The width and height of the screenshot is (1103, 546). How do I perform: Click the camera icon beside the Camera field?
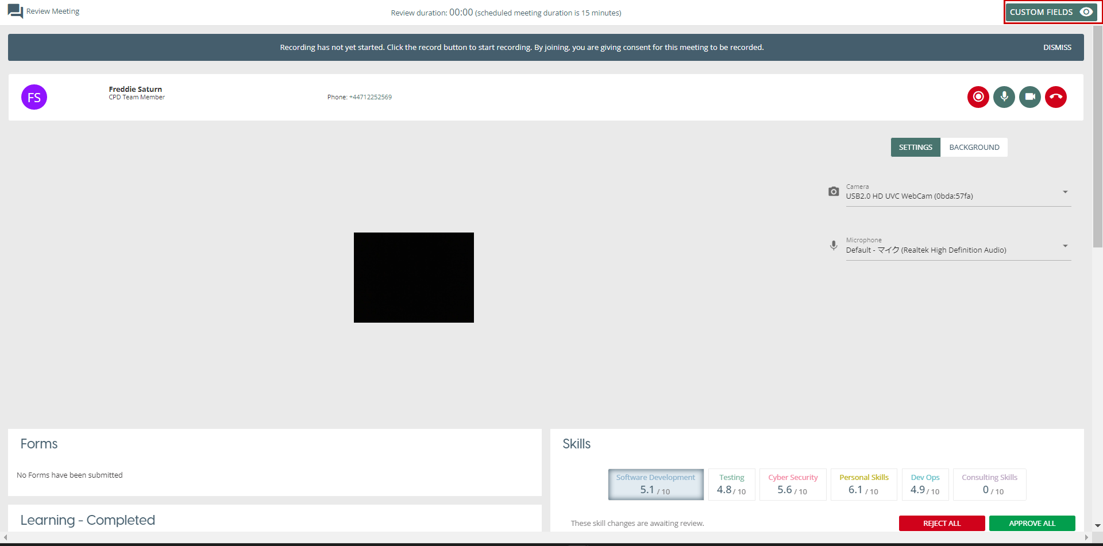pos(833,192)
